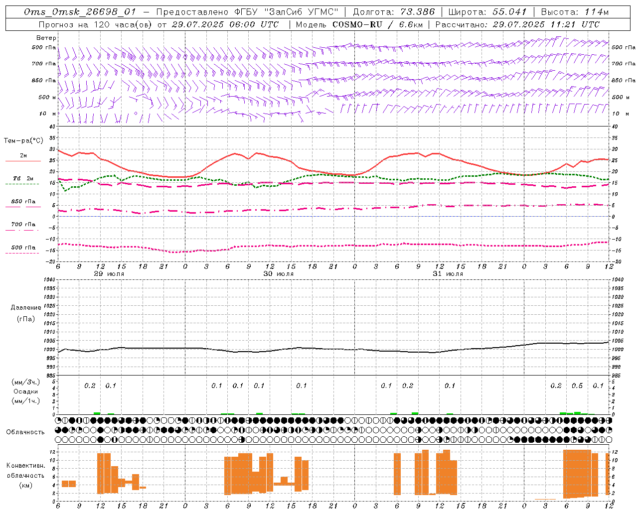Click the Рассчитано: 29.07.2025 11:21 UTC text

[517, 24]
